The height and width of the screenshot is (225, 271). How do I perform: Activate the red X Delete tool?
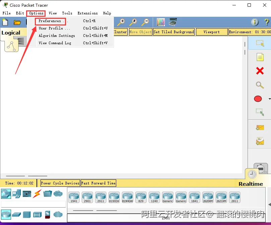(260, 71)
